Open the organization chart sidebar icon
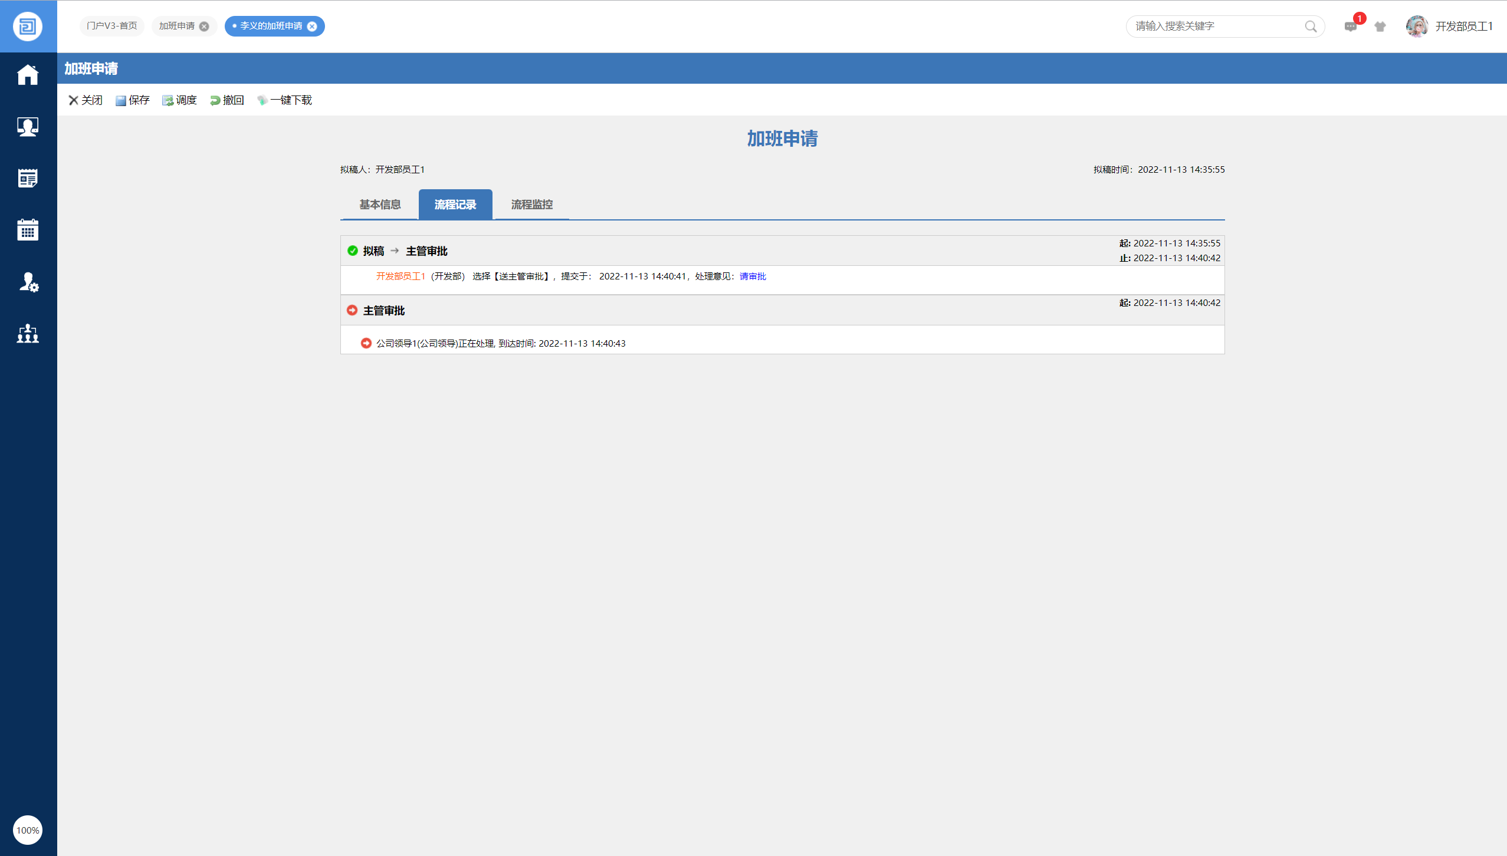The width and height of the screenshot is (1507, 856). pyautogui.click(x=28, y=334)
